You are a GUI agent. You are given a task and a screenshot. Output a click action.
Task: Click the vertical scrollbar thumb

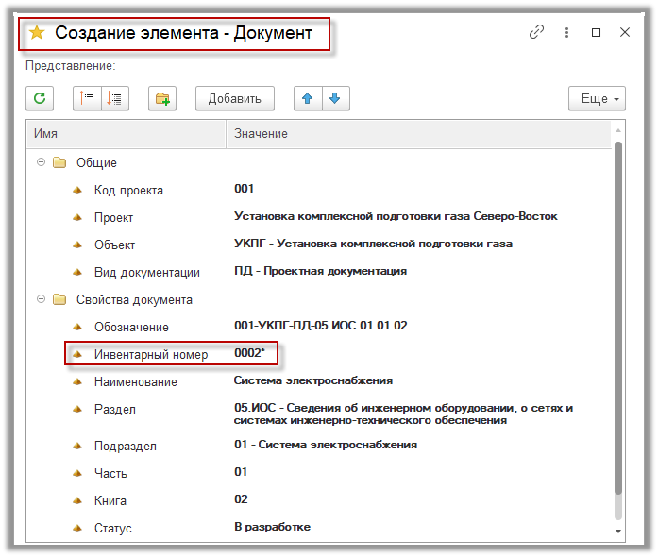coord(618,318)
